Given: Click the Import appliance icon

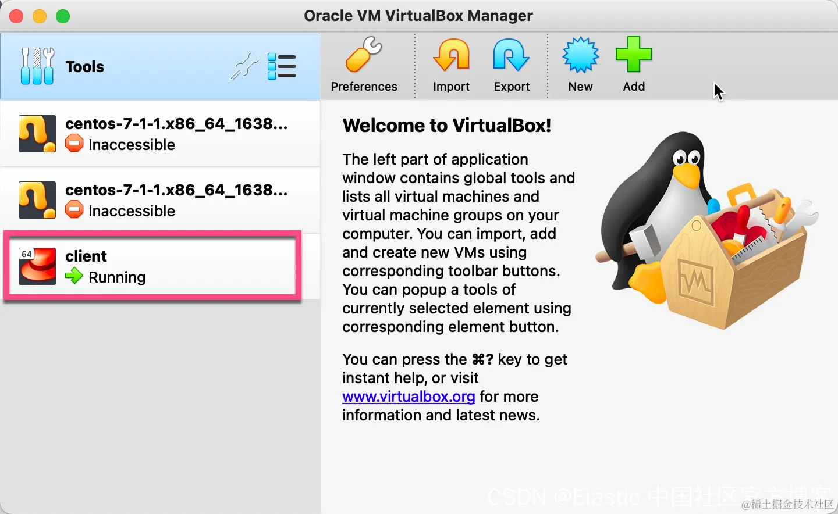Looking at the screenshot, I should click(451, 56).
